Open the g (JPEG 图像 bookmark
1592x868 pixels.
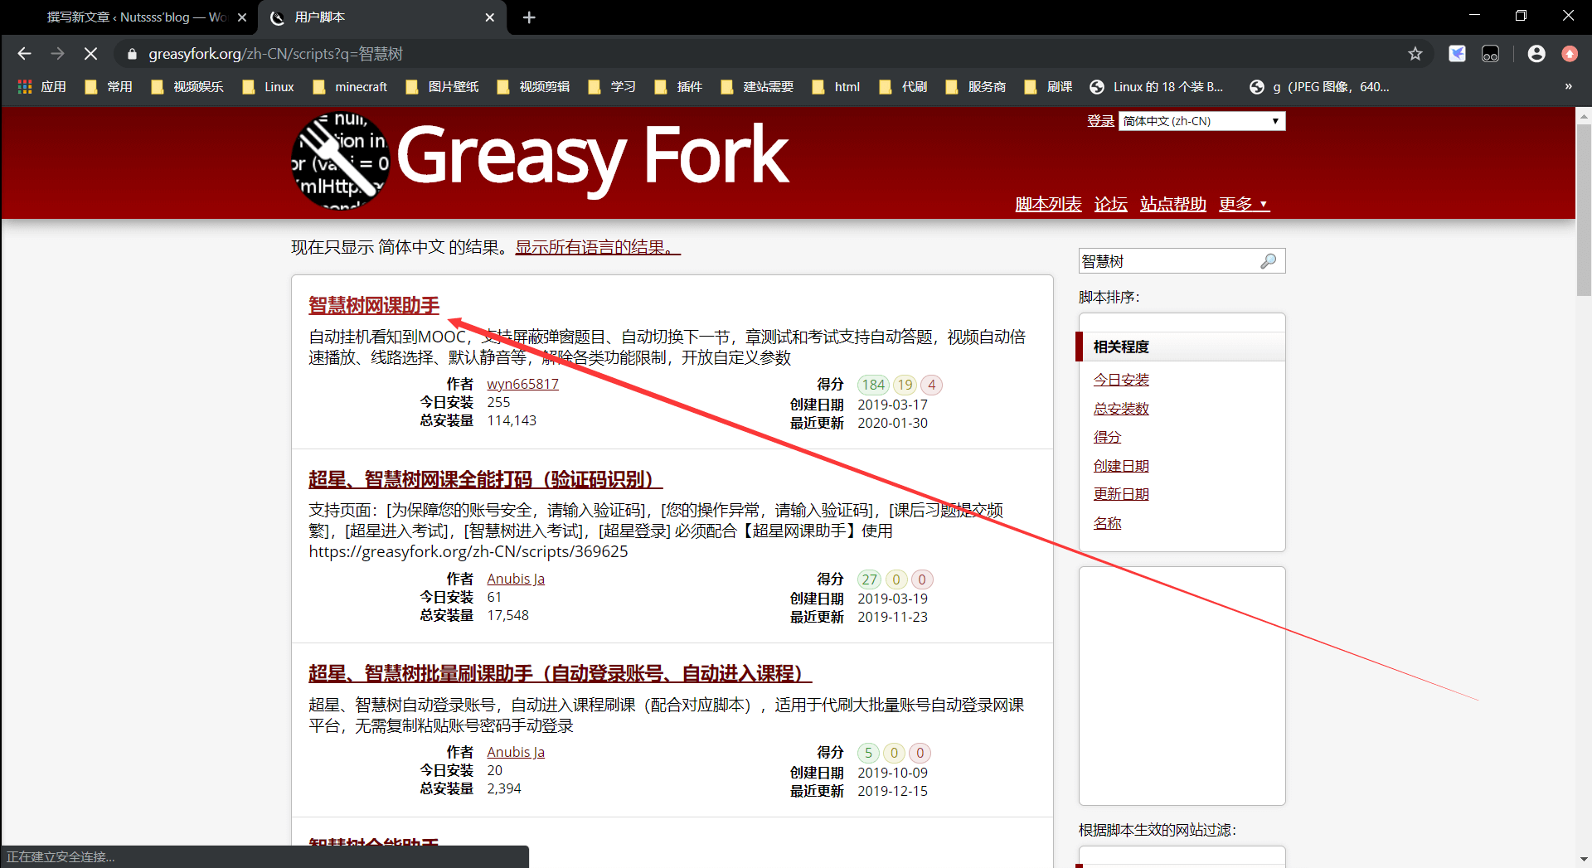1320,87
